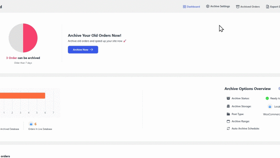Click the Archived Orders box icon
This screenshot has width=280, height=158.
click(x=238, y=7)
